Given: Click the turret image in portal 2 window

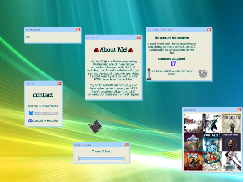Looking at the screenshot, I should (149, 74).
